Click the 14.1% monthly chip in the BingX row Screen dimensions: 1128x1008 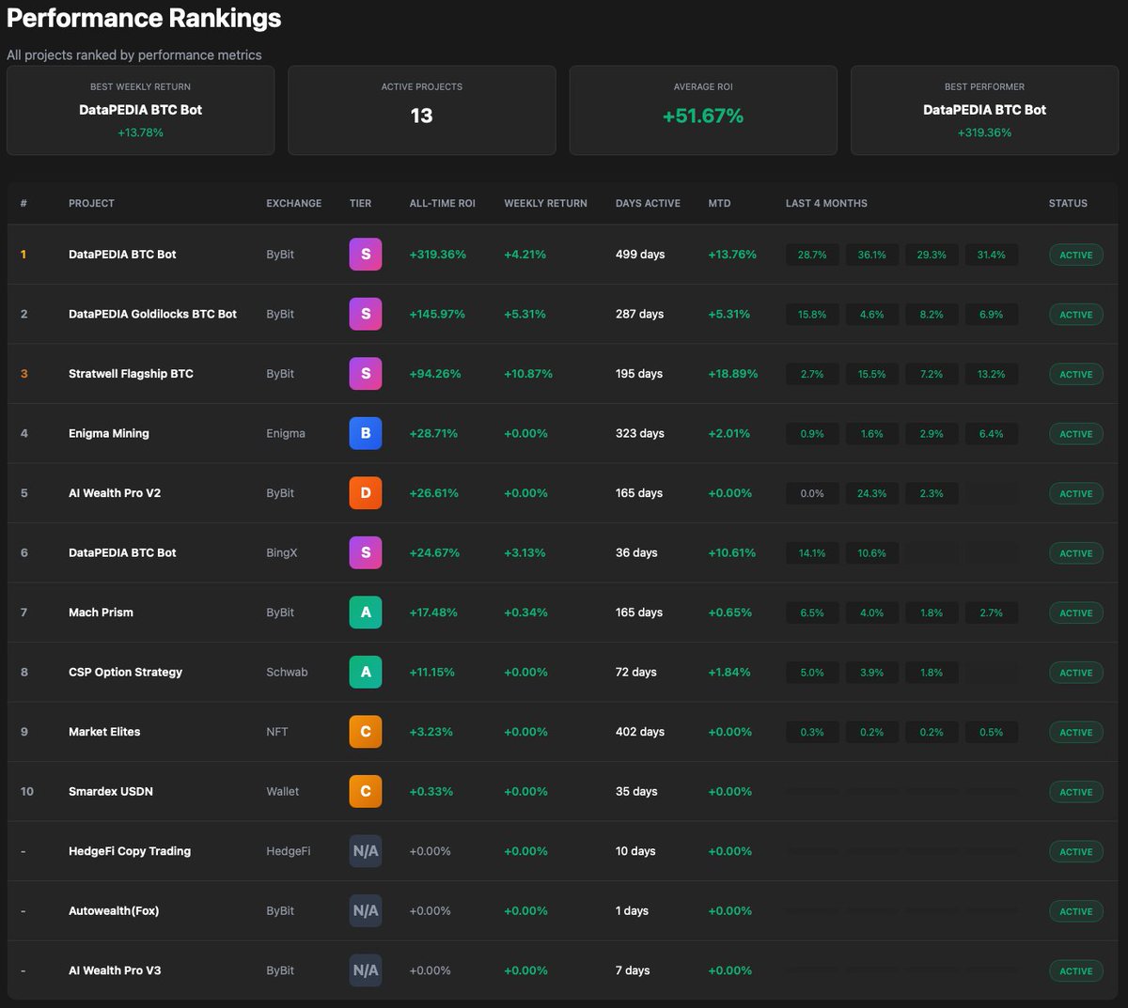pyautogui.click(x=812, y=553)
